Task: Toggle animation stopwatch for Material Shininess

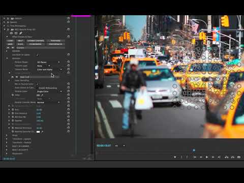Action: click(13, 128)
